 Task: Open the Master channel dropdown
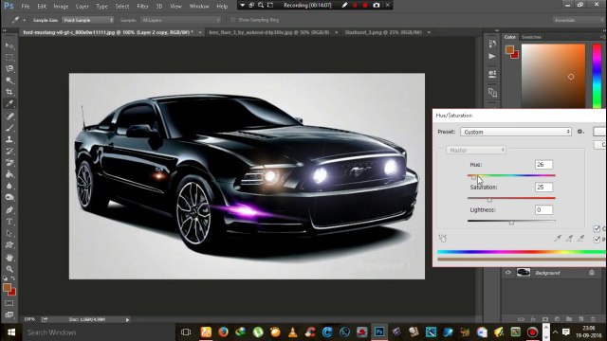tap(476, 150)
